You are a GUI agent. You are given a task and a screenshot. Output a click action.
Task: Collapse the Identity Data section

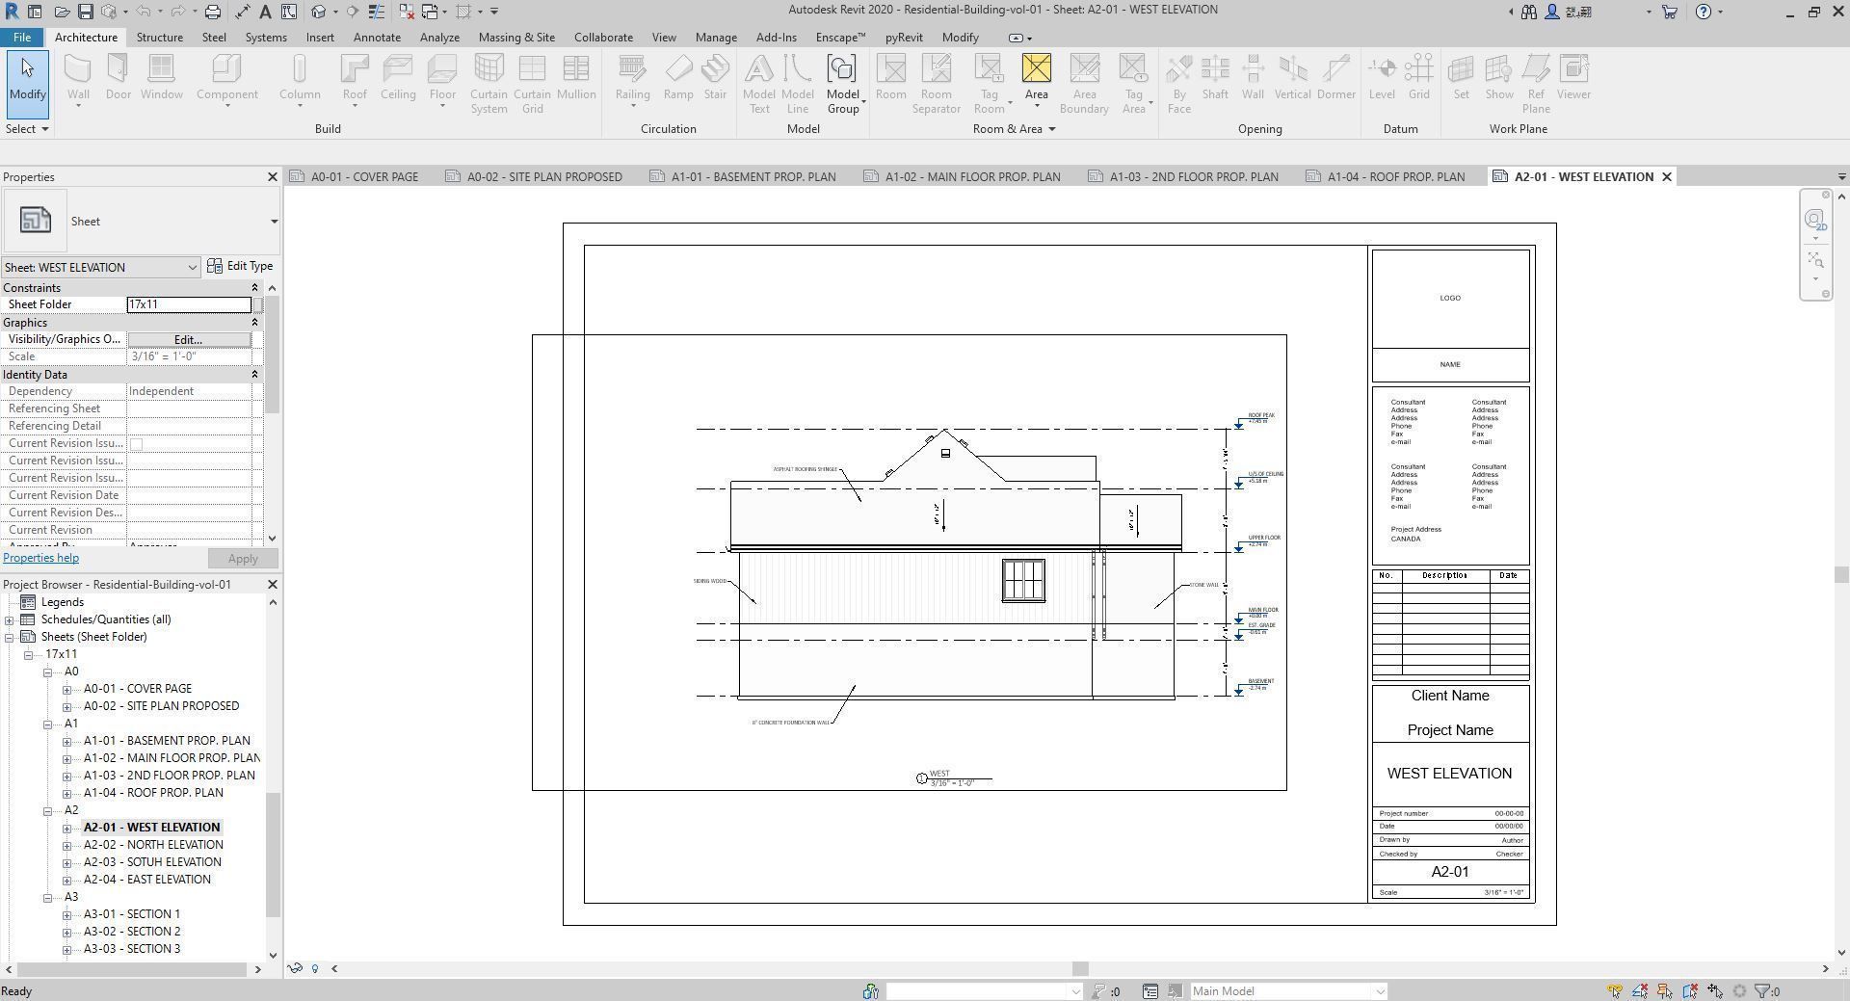tap(254, 375)
